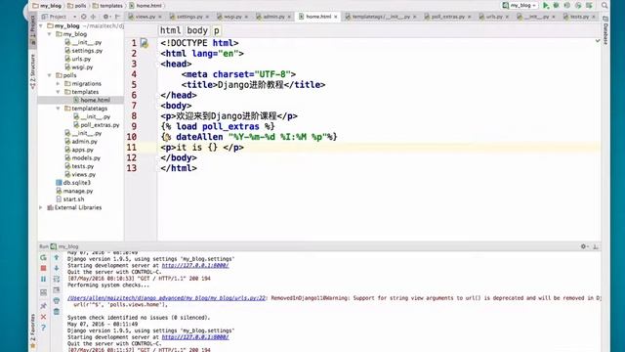The image size is (625, 352).
Task: Click line number 9 in gutter
Action: point(134,126)
